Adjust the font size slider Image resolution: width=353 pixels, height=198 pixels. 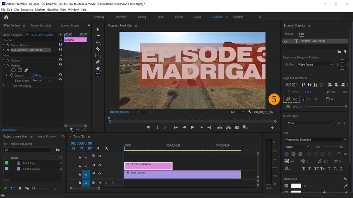click(x=340, y=147)
